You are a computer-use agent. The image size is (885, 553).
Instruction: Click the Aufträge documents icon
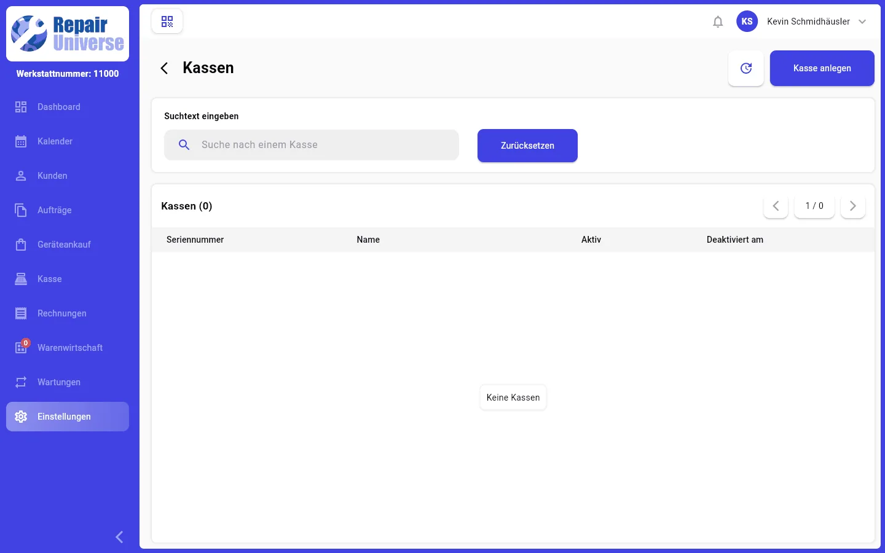tap(21, 210)
